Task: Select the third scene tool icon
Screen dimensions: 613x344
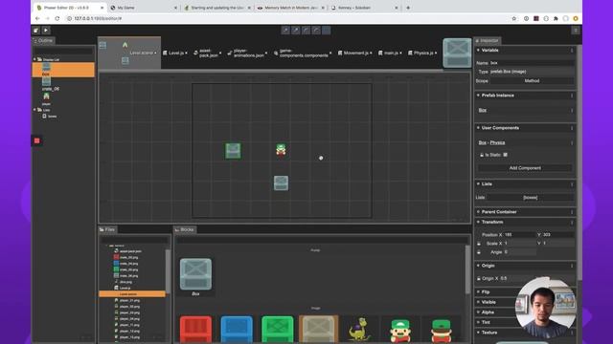Action: (x=306, y=30)
